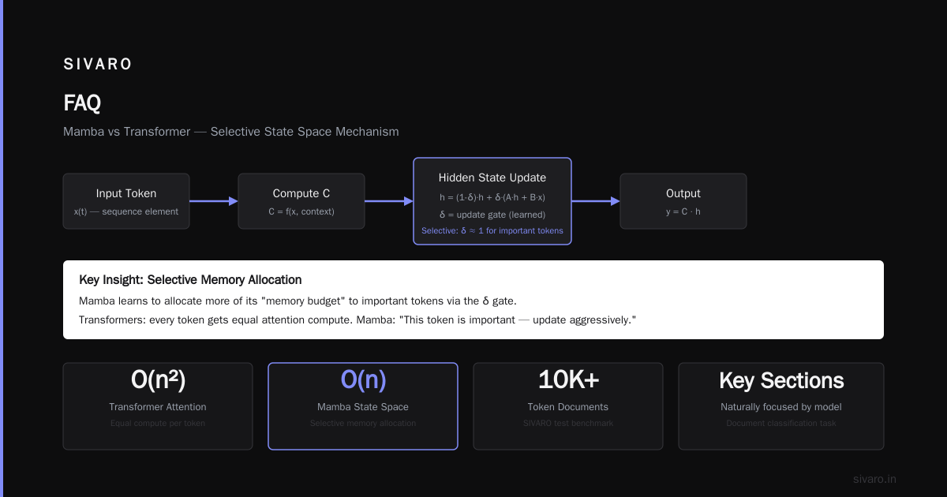Viewport: 947px width, 497px height.
Task: Click the vertical blue accent bar at left edge
Action: (x=2, y=248)
